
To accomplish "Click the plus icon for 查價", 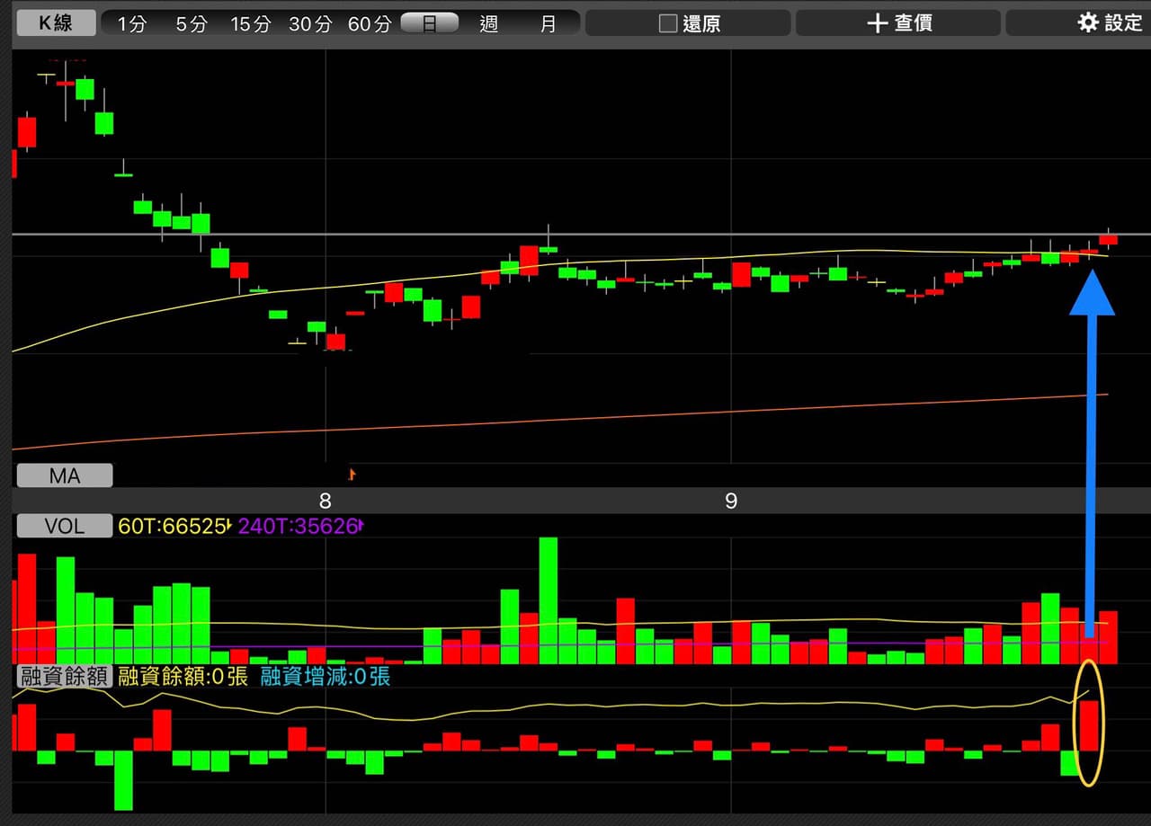I will [x=877, y=23].
